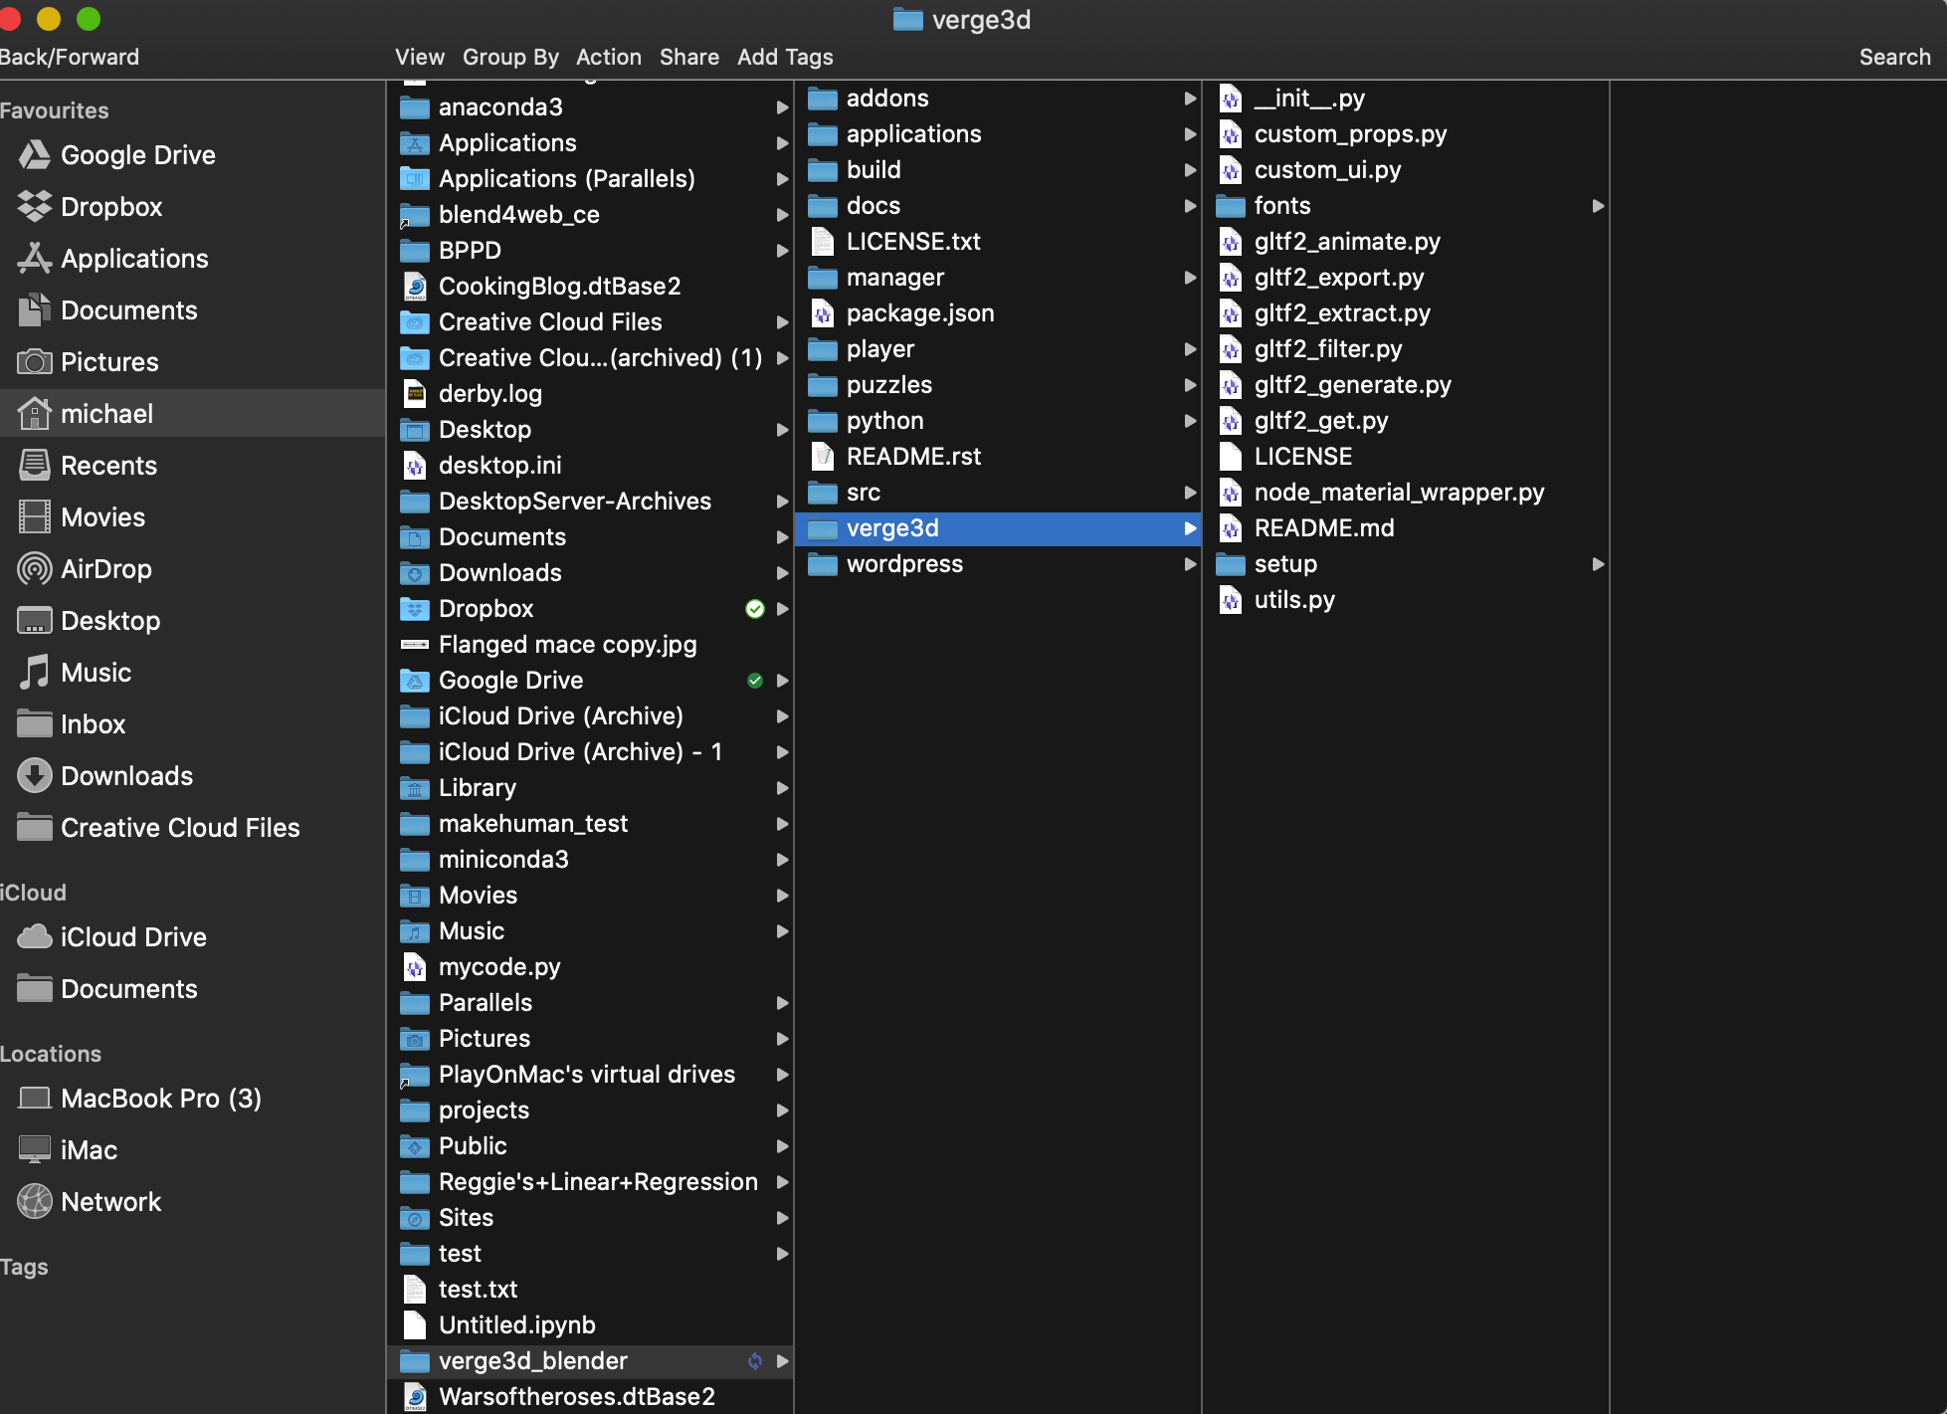Select the Dropbox sidebar icon
Screen dimensions: 1947x1414
35,207
